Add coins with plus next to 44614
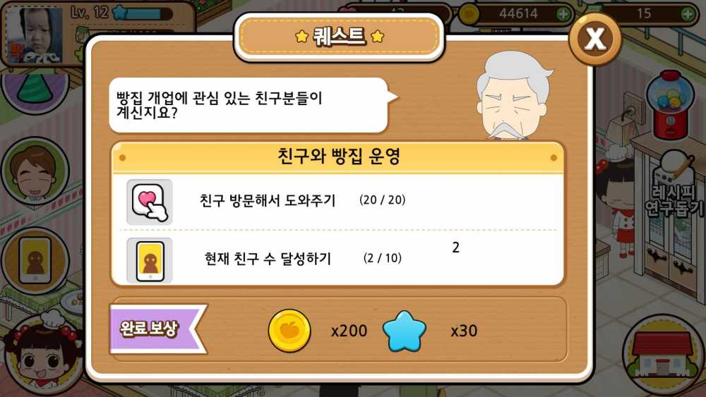Image resolution: width=706 pixels, height=397 pixels. pyautogui.click(x=563, y=14)
